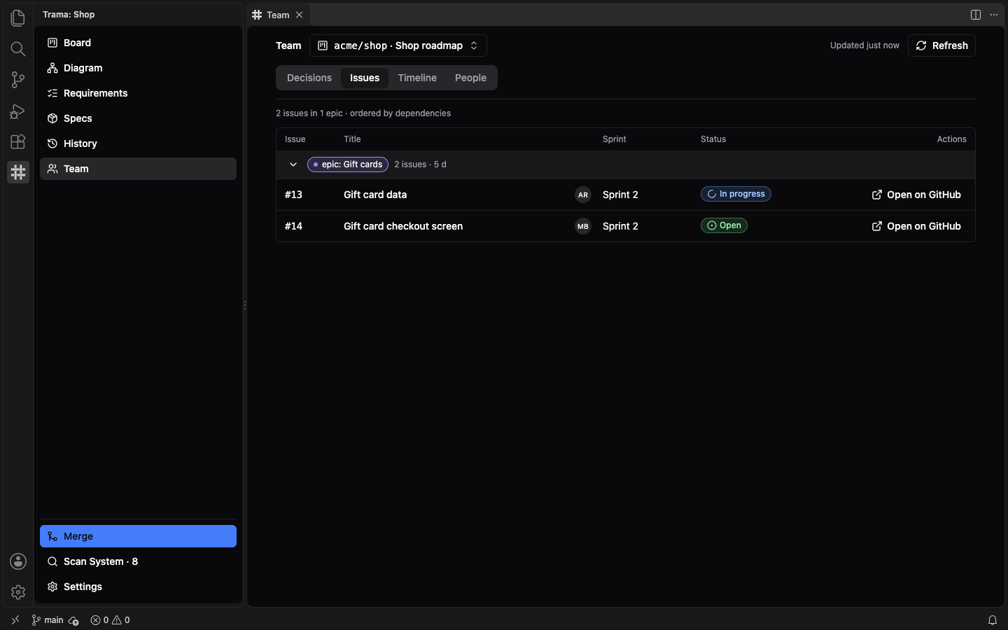1008x630 pixels.
Task: Open Board in the sidebar
Action: coord(138,43)
